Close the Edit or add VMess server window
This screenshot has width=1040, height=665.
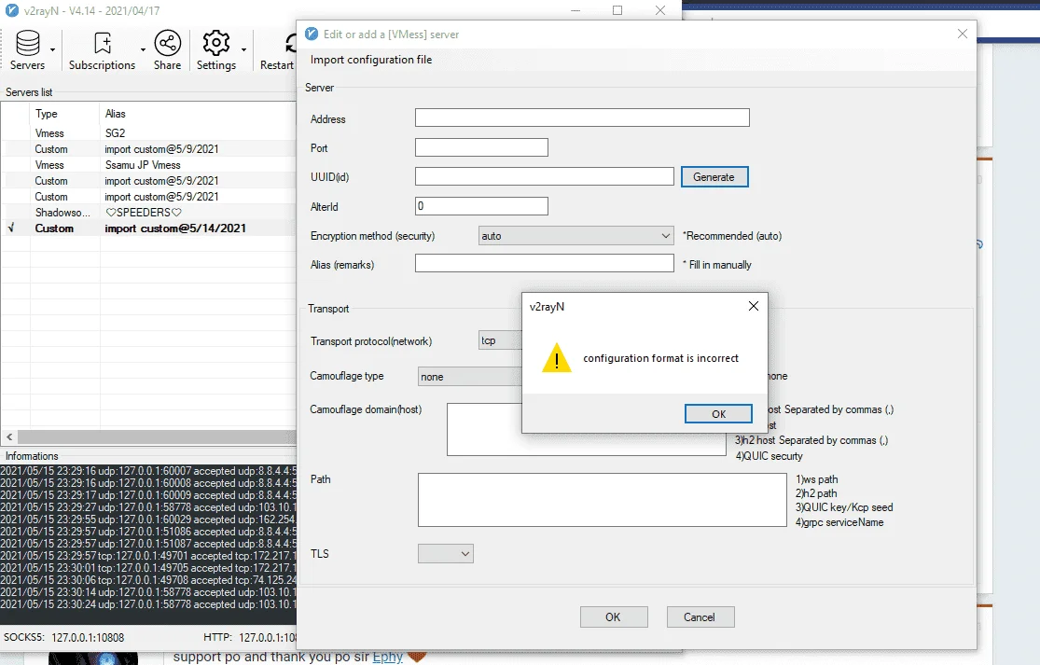coord(963,34)
